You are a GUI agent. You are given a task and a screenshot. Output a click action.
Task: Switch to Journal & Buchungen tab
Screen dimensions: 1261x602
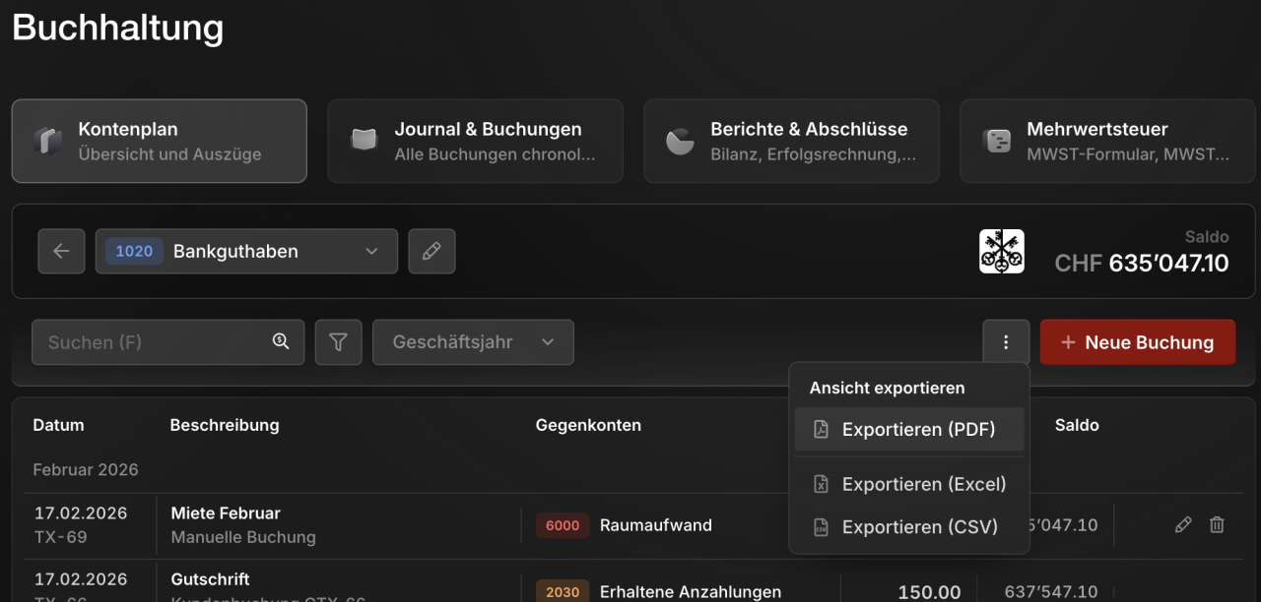(475, 141)
